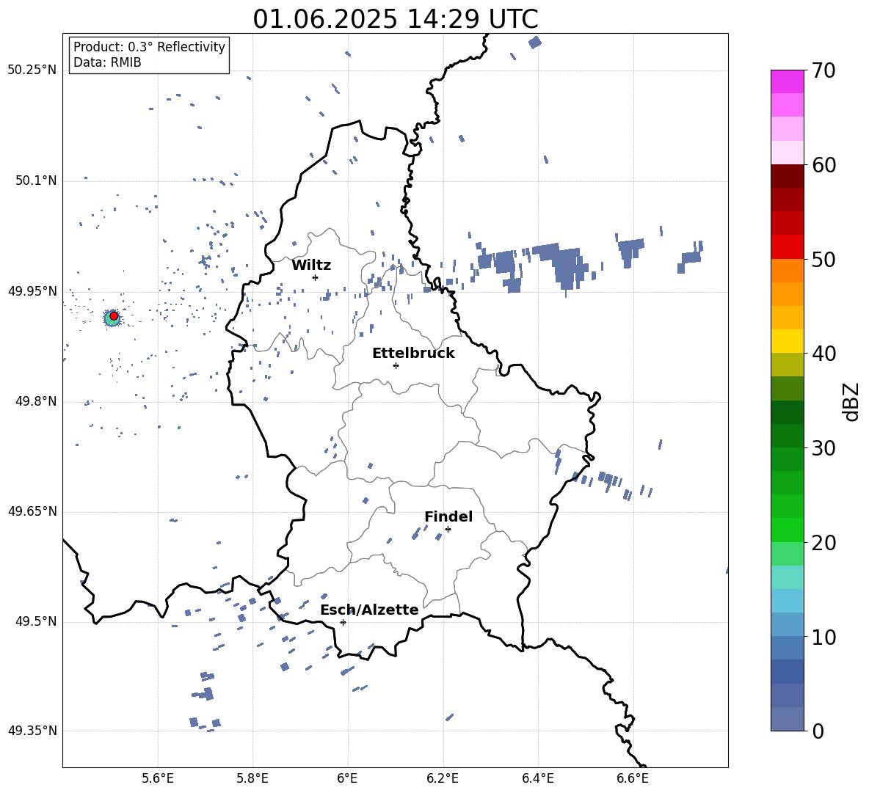
Task: Select the Findel station label
Action: pos(448,516)
